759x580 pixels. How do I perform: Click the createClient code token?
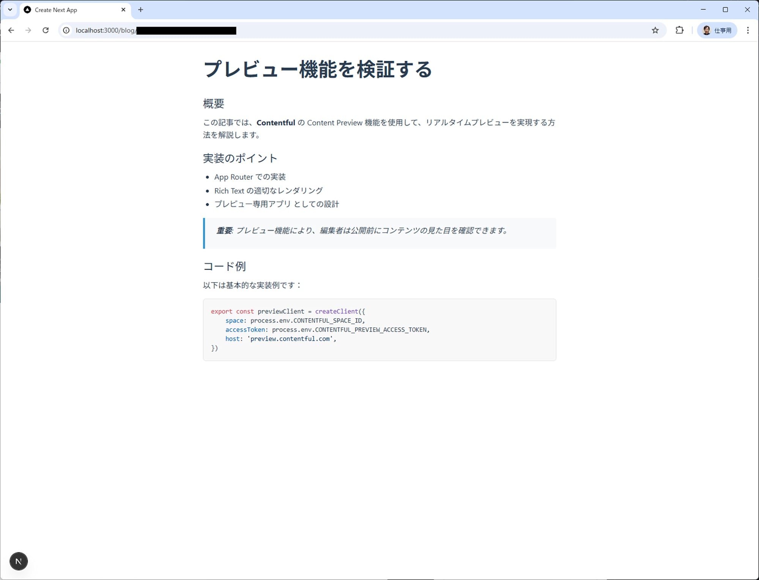pos(337,311)
